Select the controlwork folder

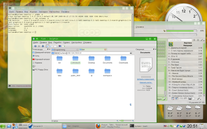click(x=75, y=60)
